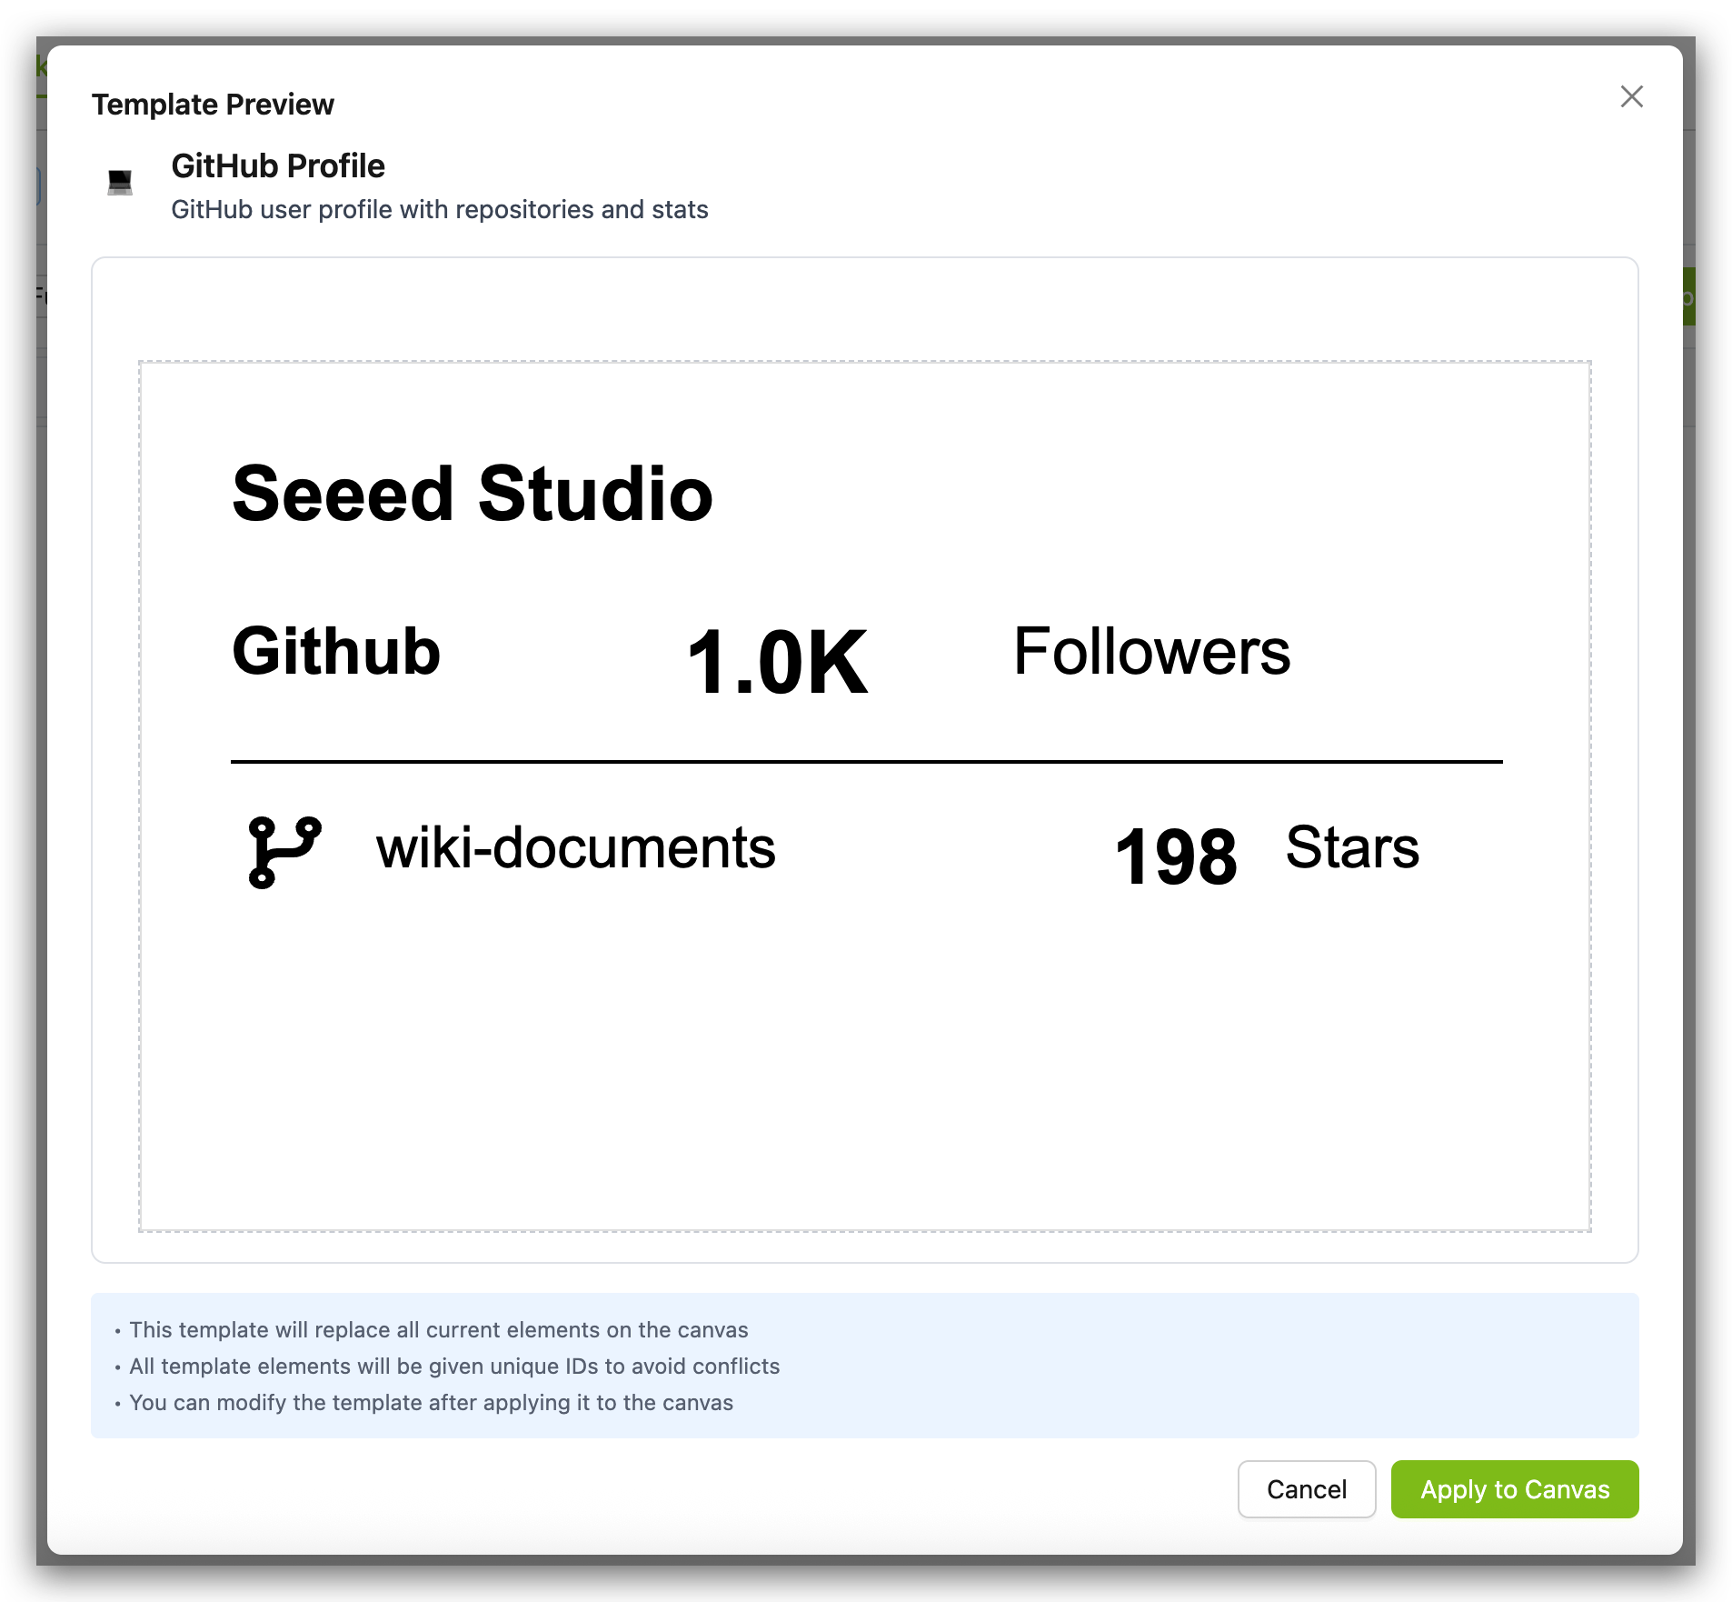The height and width of the screenshot is (1602, 1732).
Task: Click the note about unique IDs
Action: [x=454, y=1366]
